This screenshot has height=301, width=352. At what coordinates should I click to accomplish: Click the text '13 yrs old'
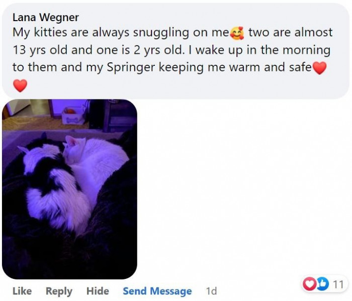40,50
